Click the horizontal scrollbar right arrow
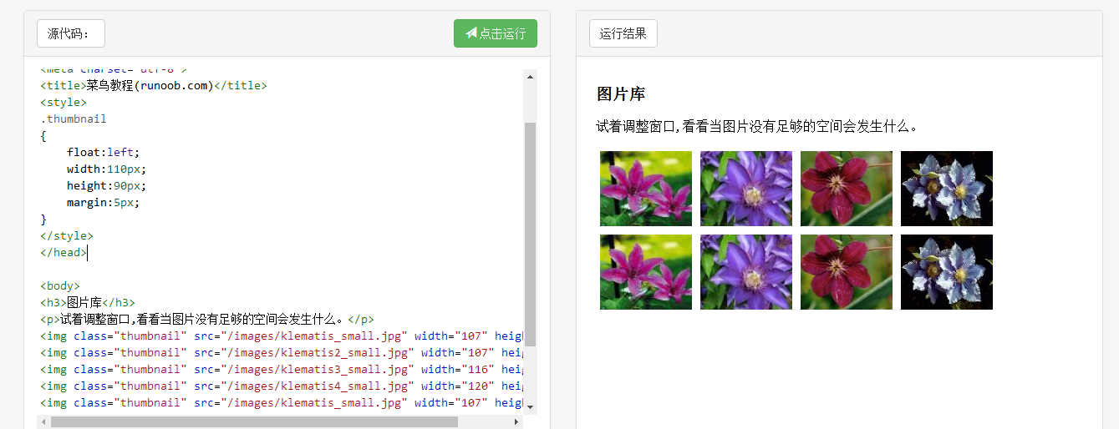This screenshot has width=1119, height=429. (516, 421)
